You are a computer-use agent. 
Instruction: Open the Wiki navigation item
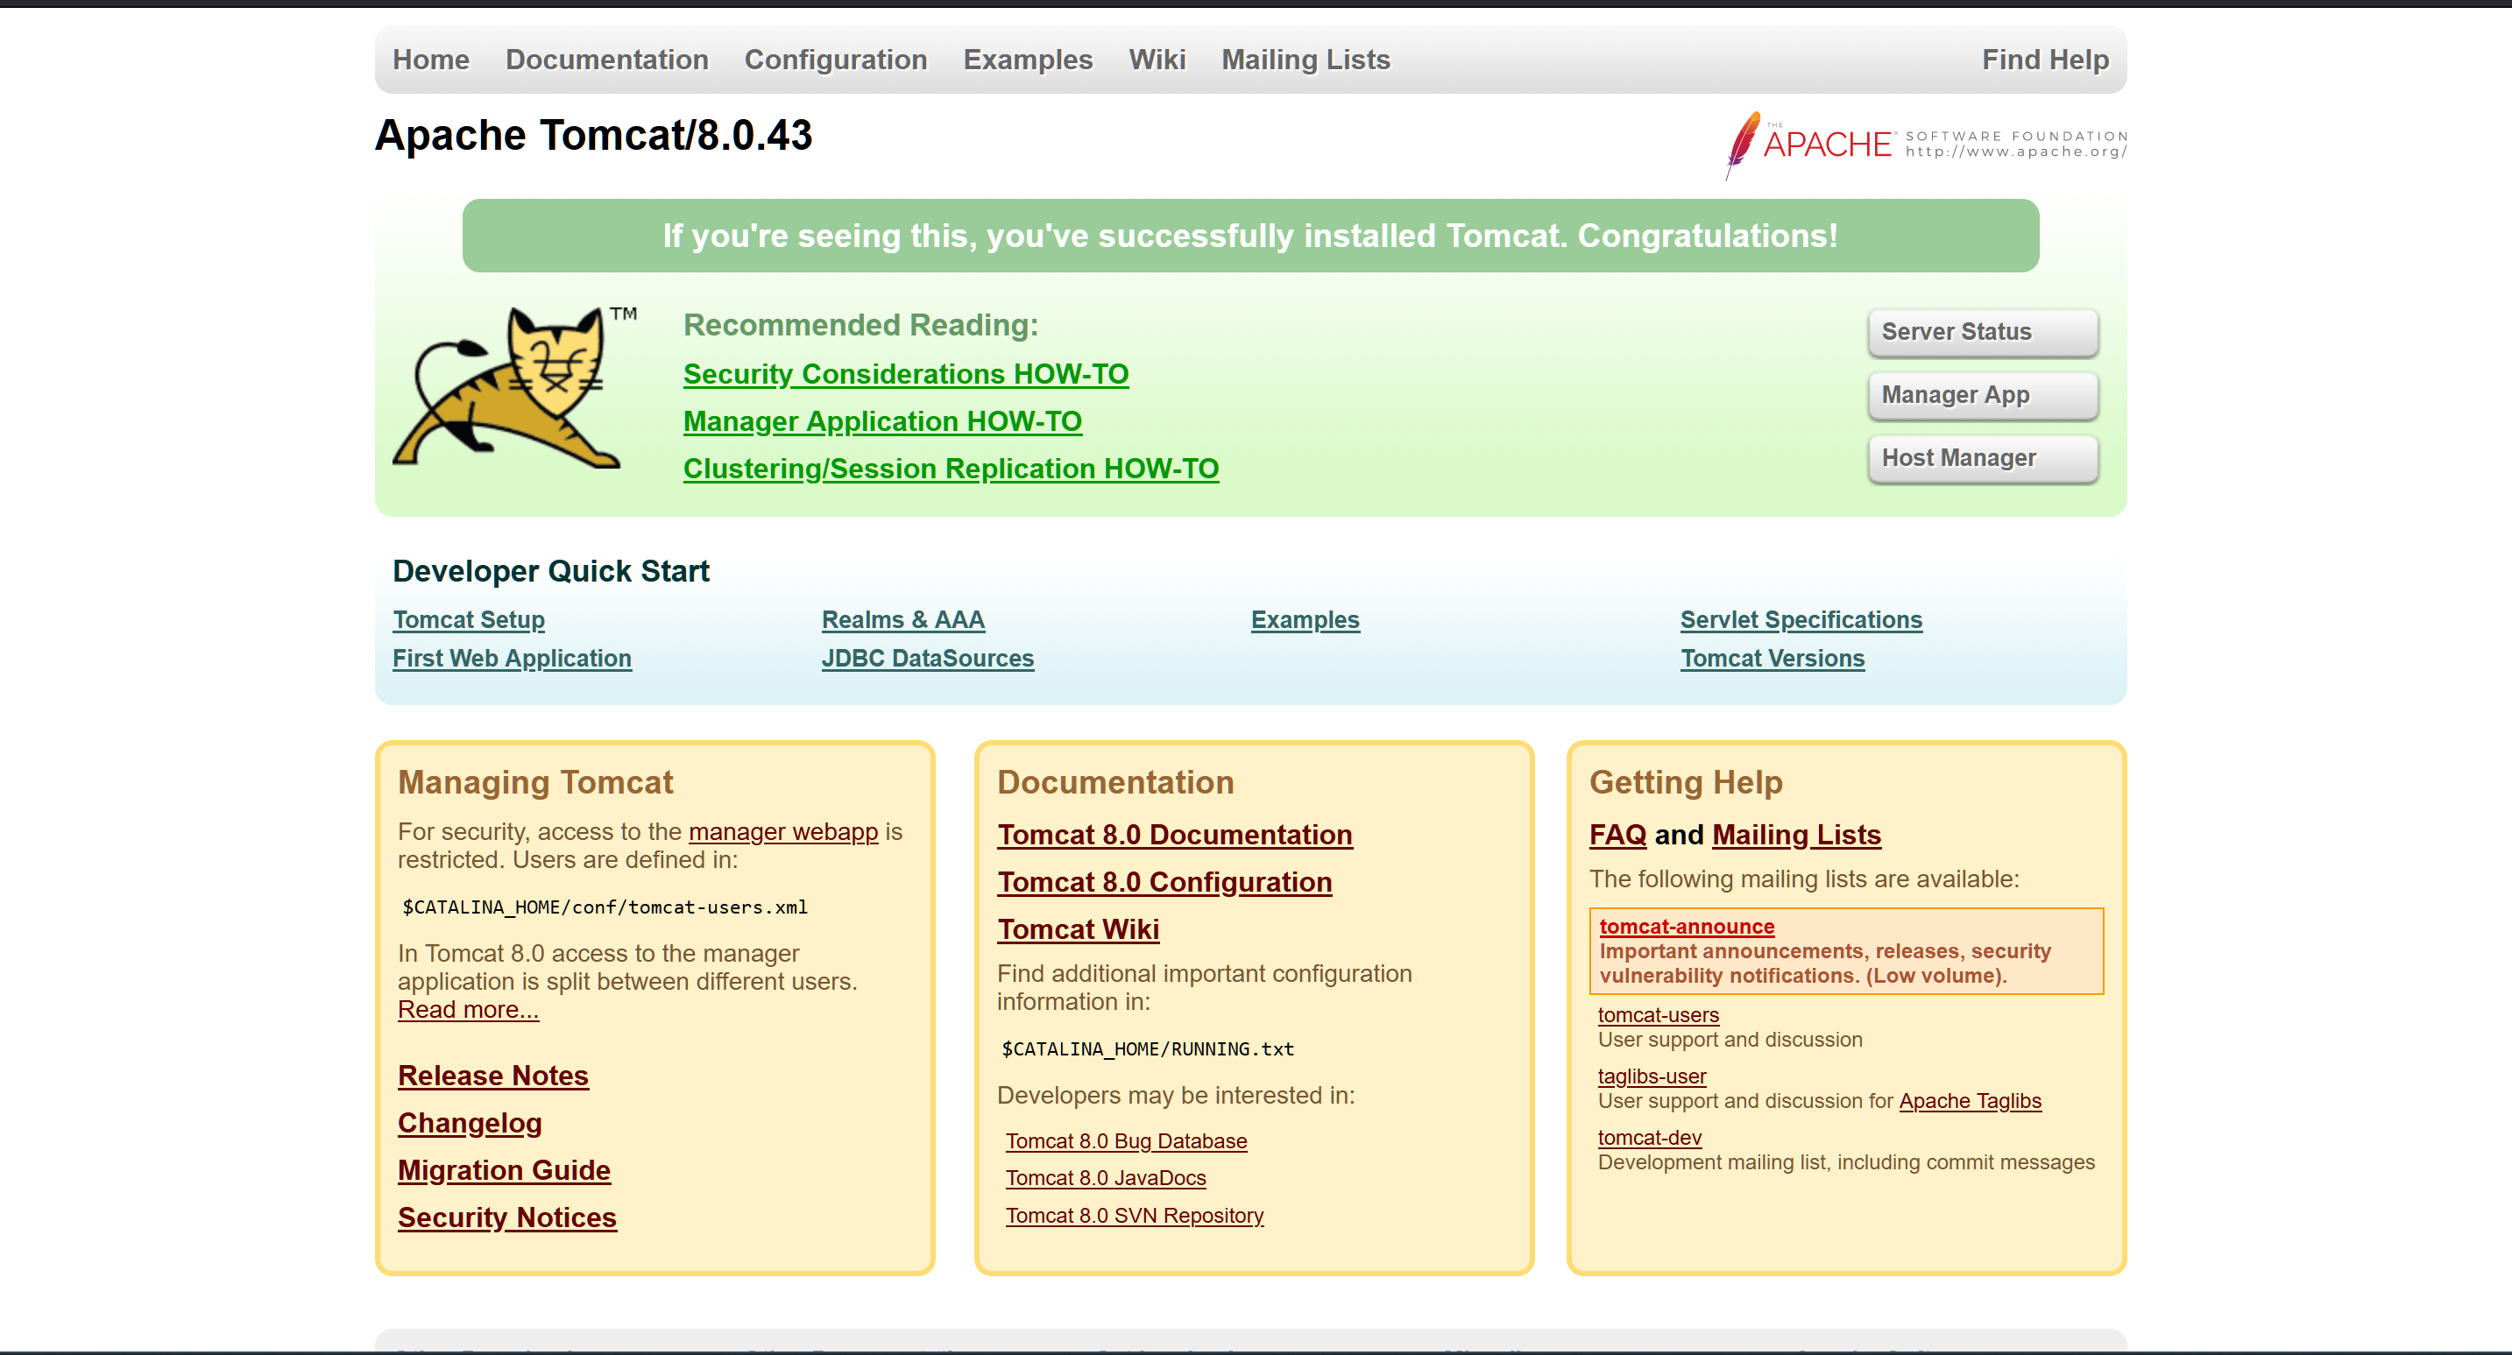pyautogui.click(x=1157, y=60)
